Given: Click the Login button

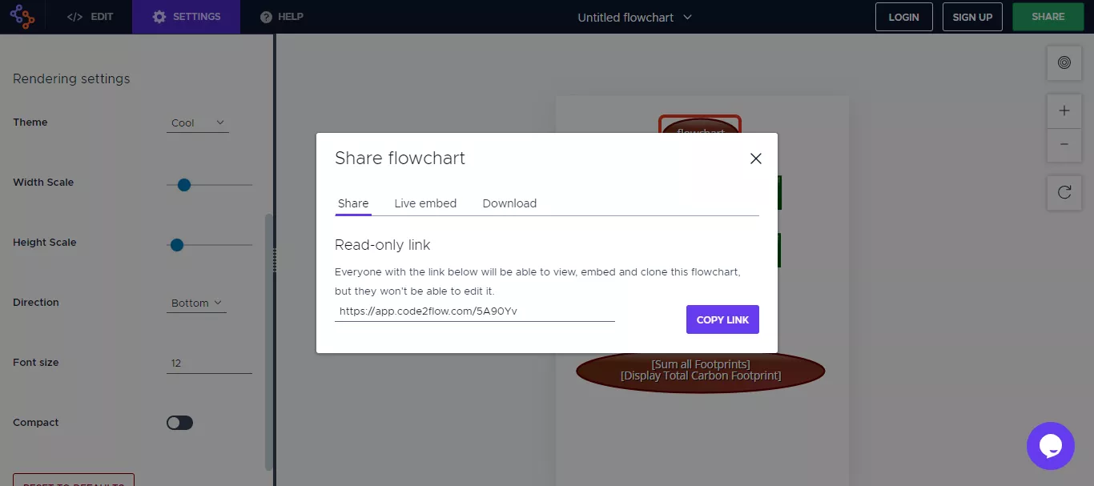Looking at the screenshot, I should 903,17.
